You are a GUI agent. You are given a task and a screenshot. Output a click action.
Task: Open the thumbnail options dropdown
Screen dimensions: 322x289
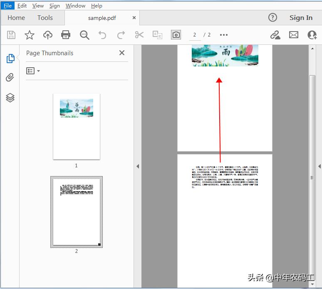tap(33, 71)
